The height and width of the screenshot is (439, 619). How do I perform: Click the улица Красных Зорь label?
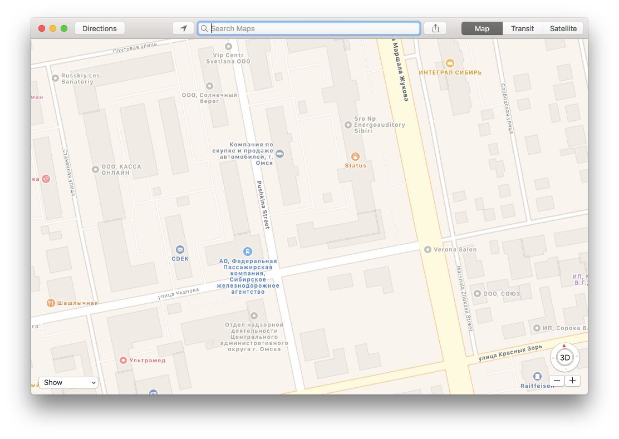click(510, 353)
